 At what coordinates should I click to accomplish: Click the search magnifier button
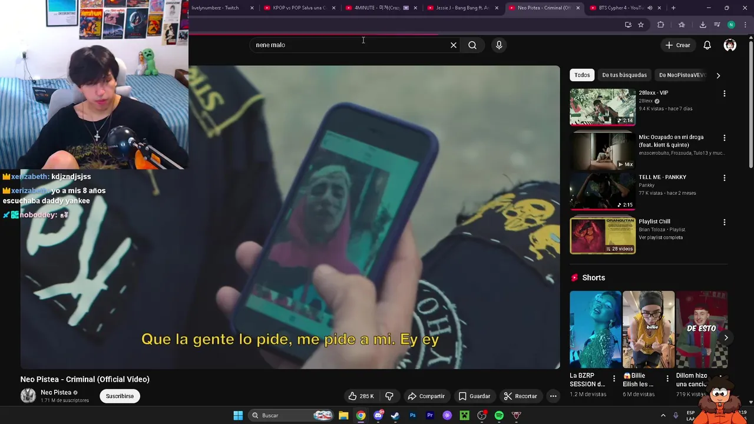click(472, 45)
